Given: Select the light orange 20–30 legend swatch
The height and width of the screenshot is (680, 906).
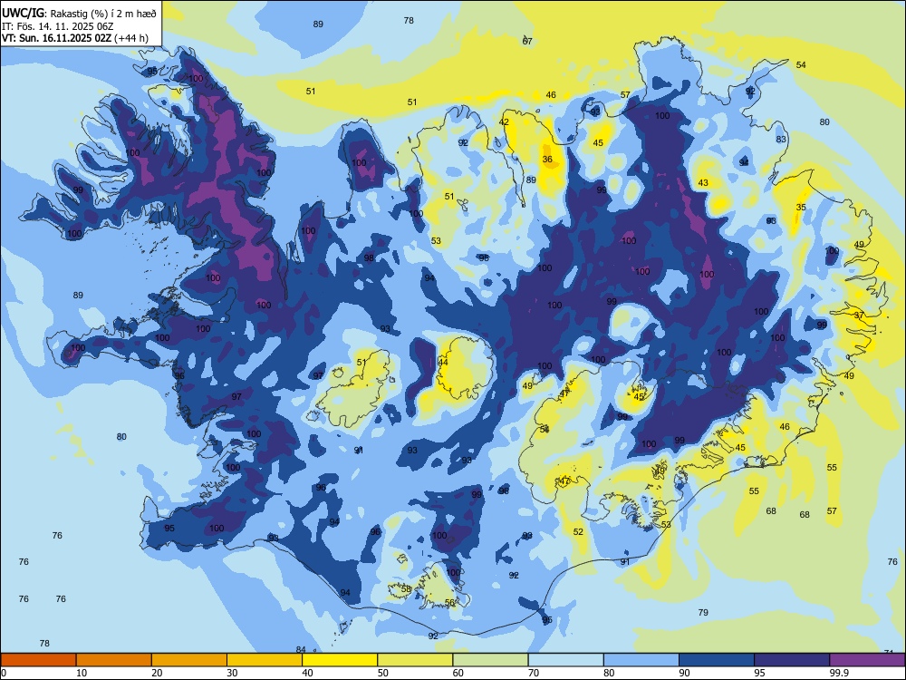Looking at the screenshot, I should tap(189, 660).
